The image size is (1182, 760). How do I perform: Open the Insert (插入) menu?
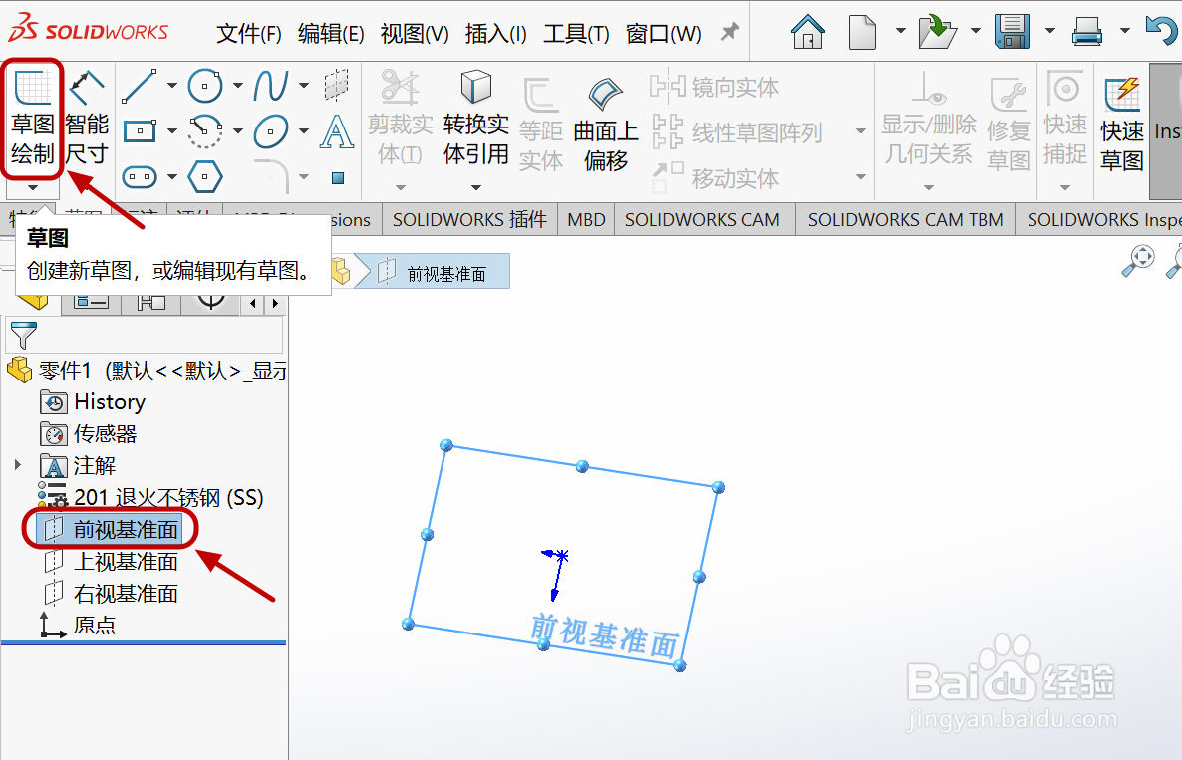[496, 34]
